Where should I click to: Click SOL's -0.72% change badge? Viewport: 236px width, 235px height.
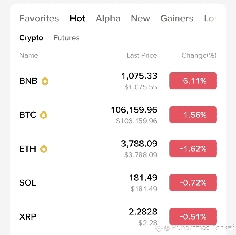193,183
